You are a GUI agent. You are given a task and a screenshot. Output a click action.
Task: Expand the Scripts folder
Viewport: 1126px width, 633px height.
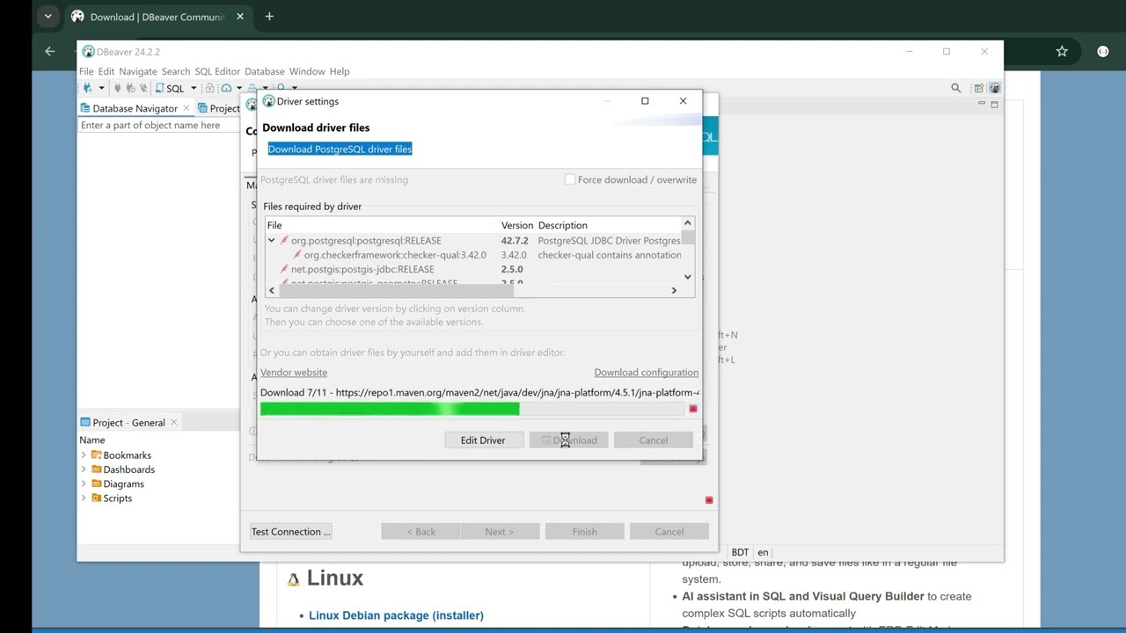[84, 498]
